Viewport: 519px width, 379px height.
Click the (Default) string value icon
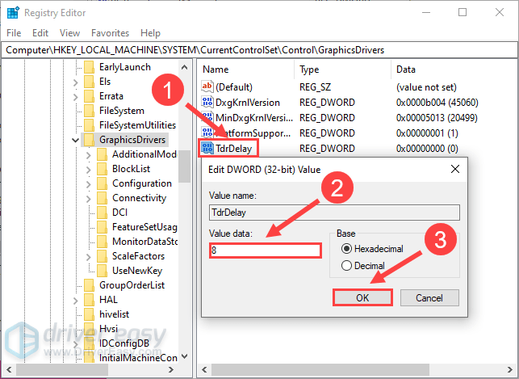pos(207,86)
